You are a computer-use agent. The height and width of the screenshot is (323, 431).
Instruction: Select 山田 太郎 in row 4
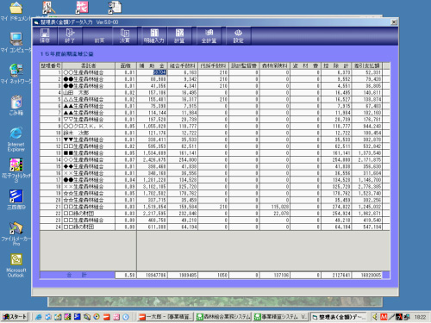[x=89, y=92]
